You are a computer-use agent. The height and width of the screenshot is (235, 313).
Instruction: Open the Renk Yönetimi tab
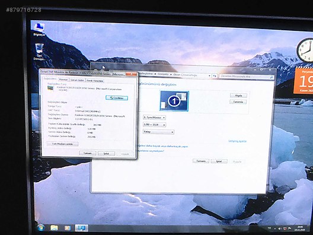[95, 81]
